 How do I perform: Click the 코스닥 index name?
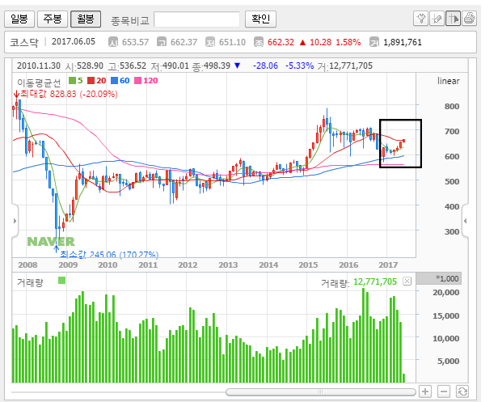(x=24, y=42)
